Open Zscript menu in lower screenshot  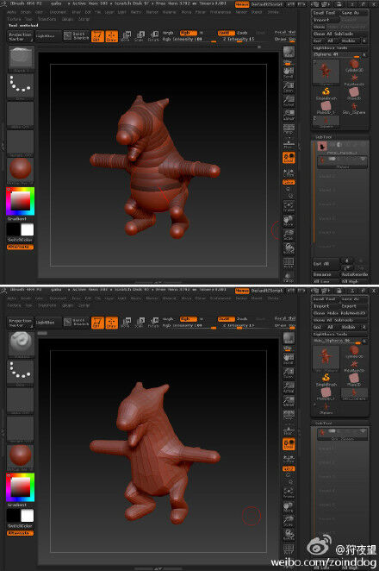pos(84,305)
